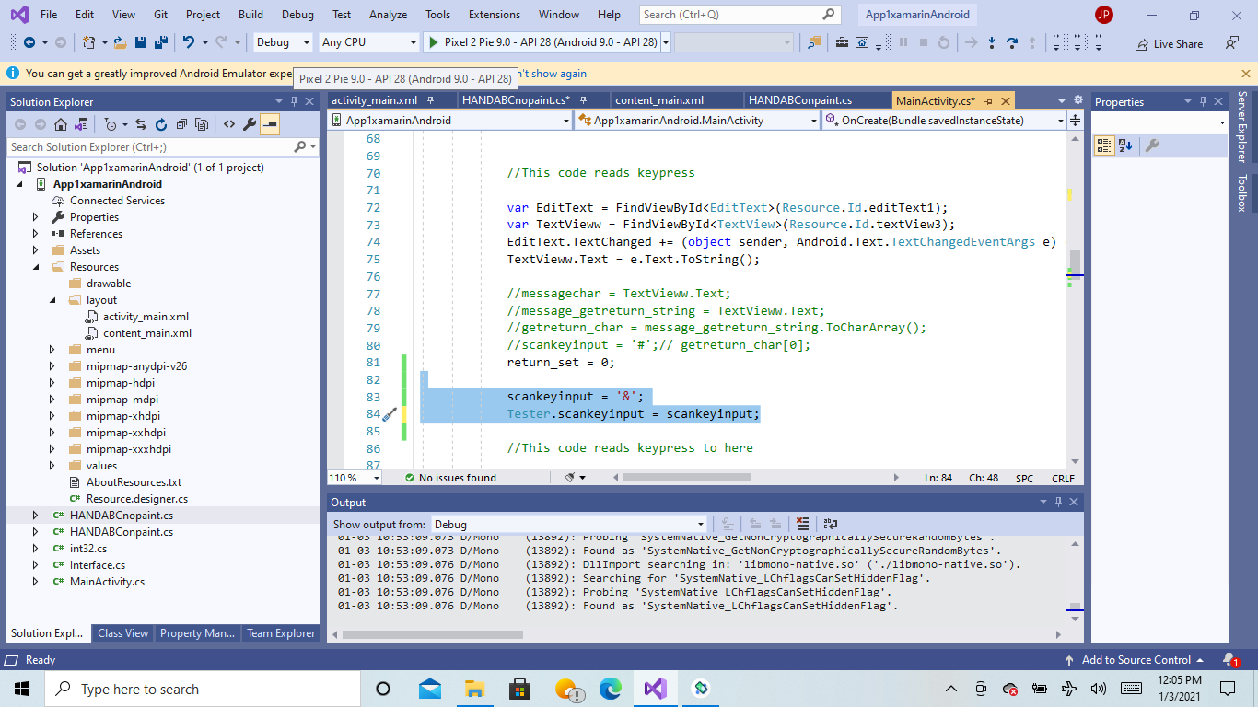
Task: Click the New Project toolbar icon
Action: [x=88, y=42]
